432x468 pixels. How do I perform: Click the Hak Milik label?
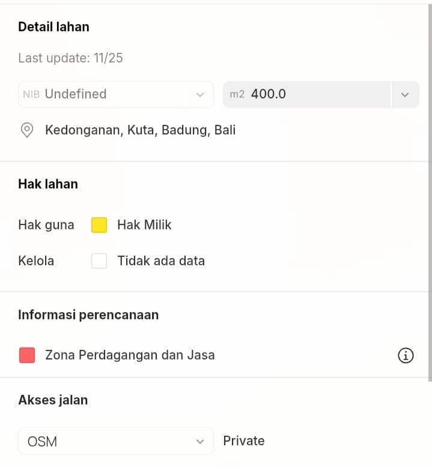[x=144, y=225]
